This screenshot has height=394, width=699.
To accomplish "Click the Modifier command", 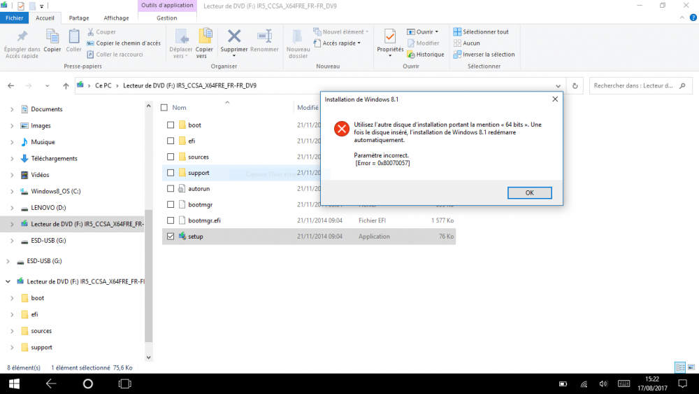I will (423, 43).
